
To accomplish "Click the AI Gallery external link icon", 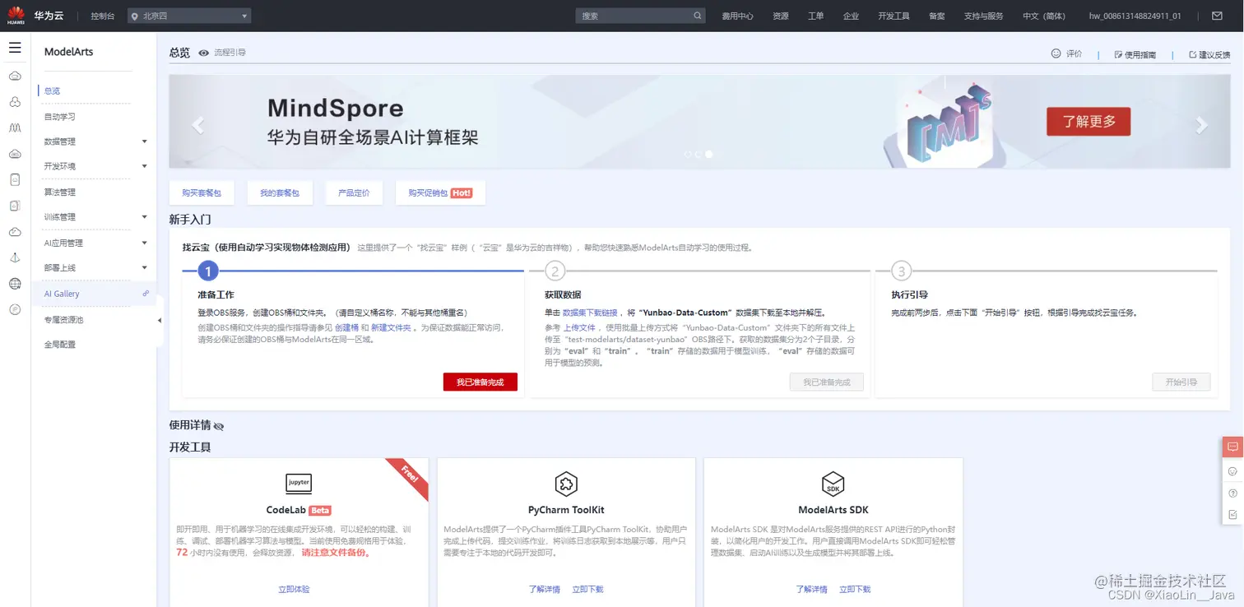I will click(x=146, y=294).
